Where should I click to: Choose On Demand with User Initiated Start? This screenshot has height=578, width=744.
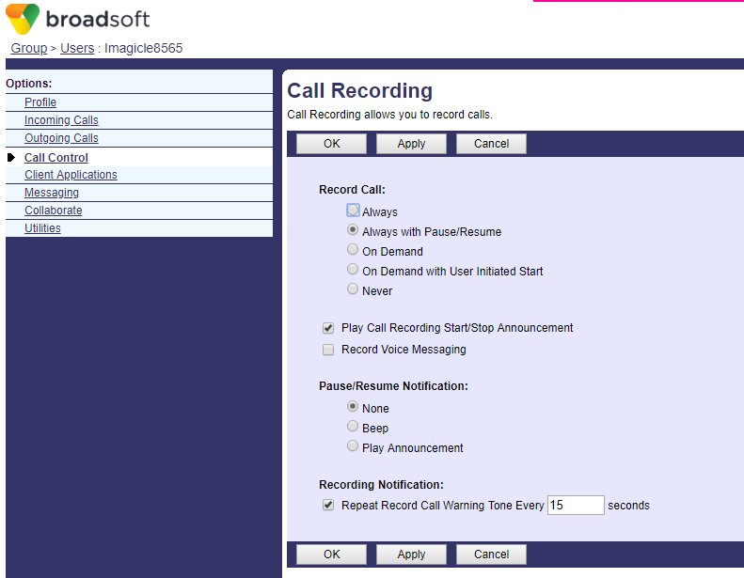coord(353,270)
